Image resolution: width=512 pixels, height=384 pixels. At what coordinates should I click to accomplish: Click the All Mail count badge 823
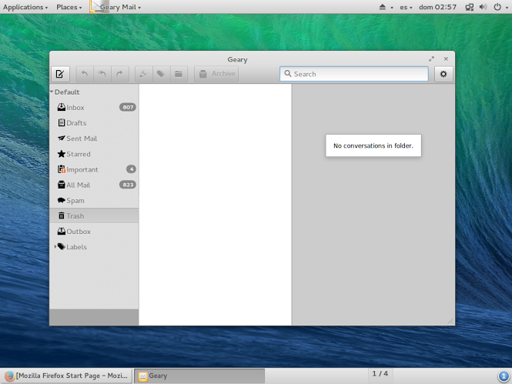pyautogui.click(x=128, y=185)
